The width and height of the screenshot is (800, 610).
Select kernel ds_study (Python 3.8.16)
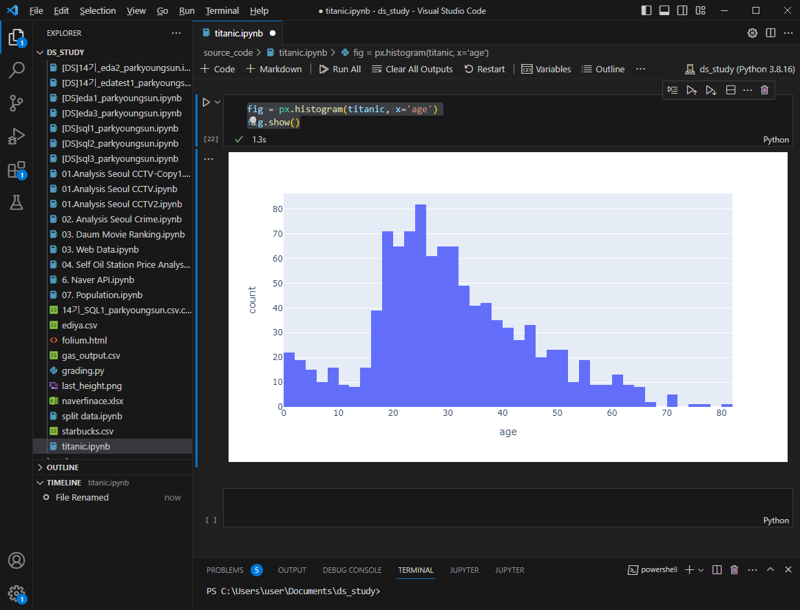coord(740,69)
